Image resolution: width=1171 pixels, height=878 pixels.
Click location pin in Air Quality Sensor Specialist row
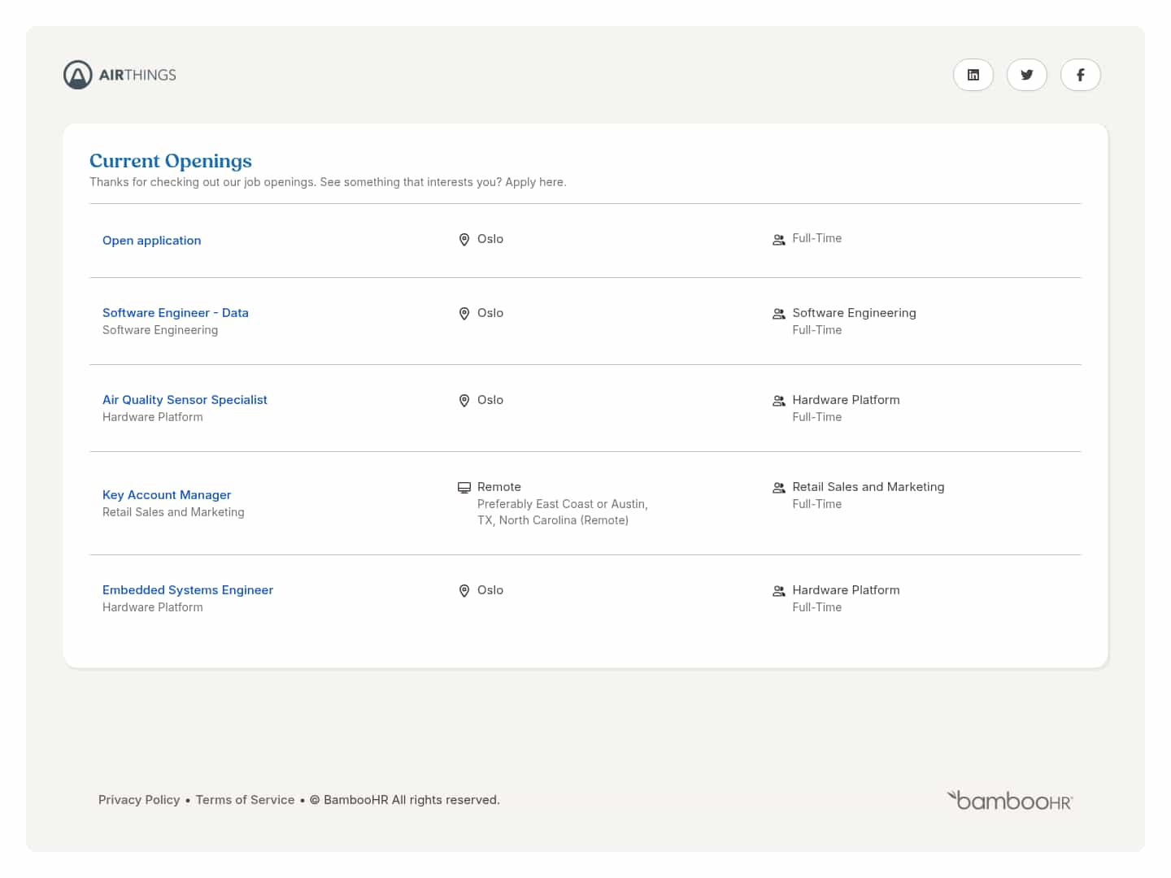(x=464, y=401)
